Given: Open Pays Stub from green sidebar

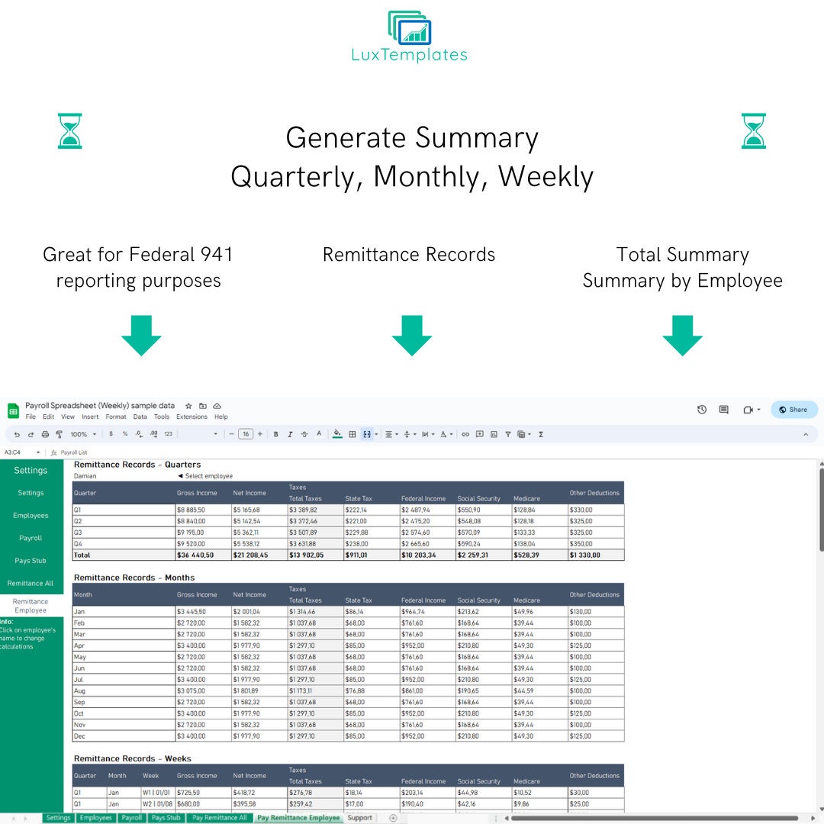Looking at the screenshot, I should point(31,561).
